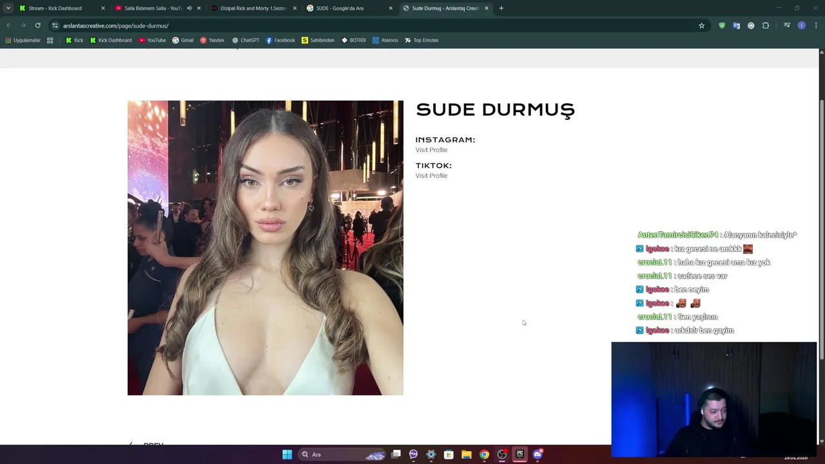
Task: Open the Chrome extensions puzzle menu
Action: [x=766, y=26]
